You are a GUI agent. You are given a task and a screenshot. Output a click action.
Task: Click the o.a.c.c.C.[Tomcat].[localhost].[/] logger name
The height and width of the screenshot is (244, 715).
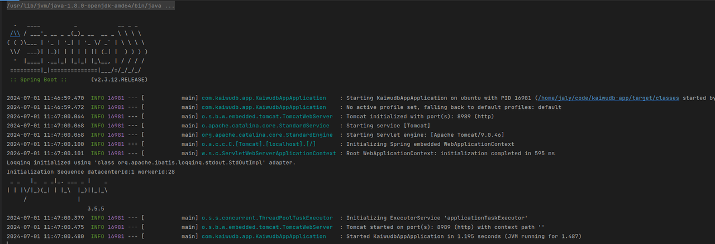coord(250,144)
